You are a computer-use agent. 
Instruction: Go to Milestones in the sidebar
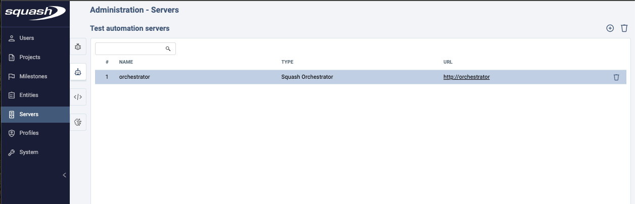coord(35,76)
